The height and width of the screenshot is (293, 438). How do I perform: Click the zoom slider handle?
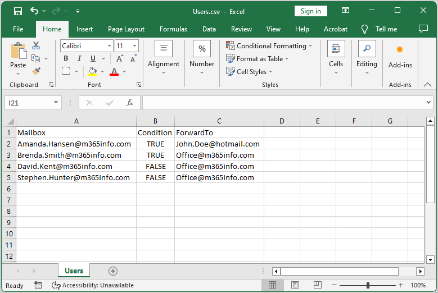(x=368, y=285)
